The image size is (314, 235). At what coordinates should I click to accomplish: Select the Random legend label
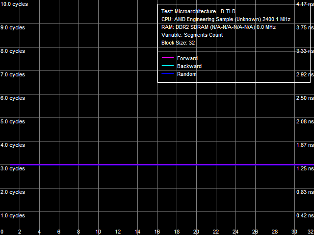186,74
